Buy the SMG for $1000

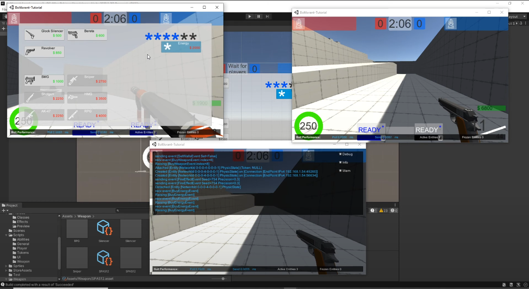[x=44, y=80]
